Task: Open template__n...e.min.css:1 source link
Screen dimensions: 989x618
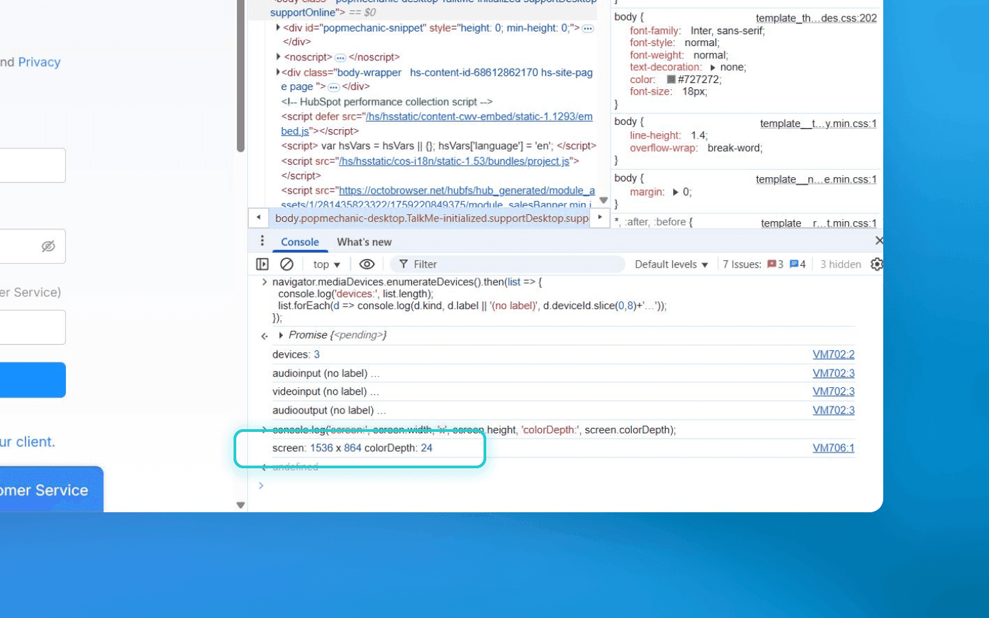Action: (816, 179)
